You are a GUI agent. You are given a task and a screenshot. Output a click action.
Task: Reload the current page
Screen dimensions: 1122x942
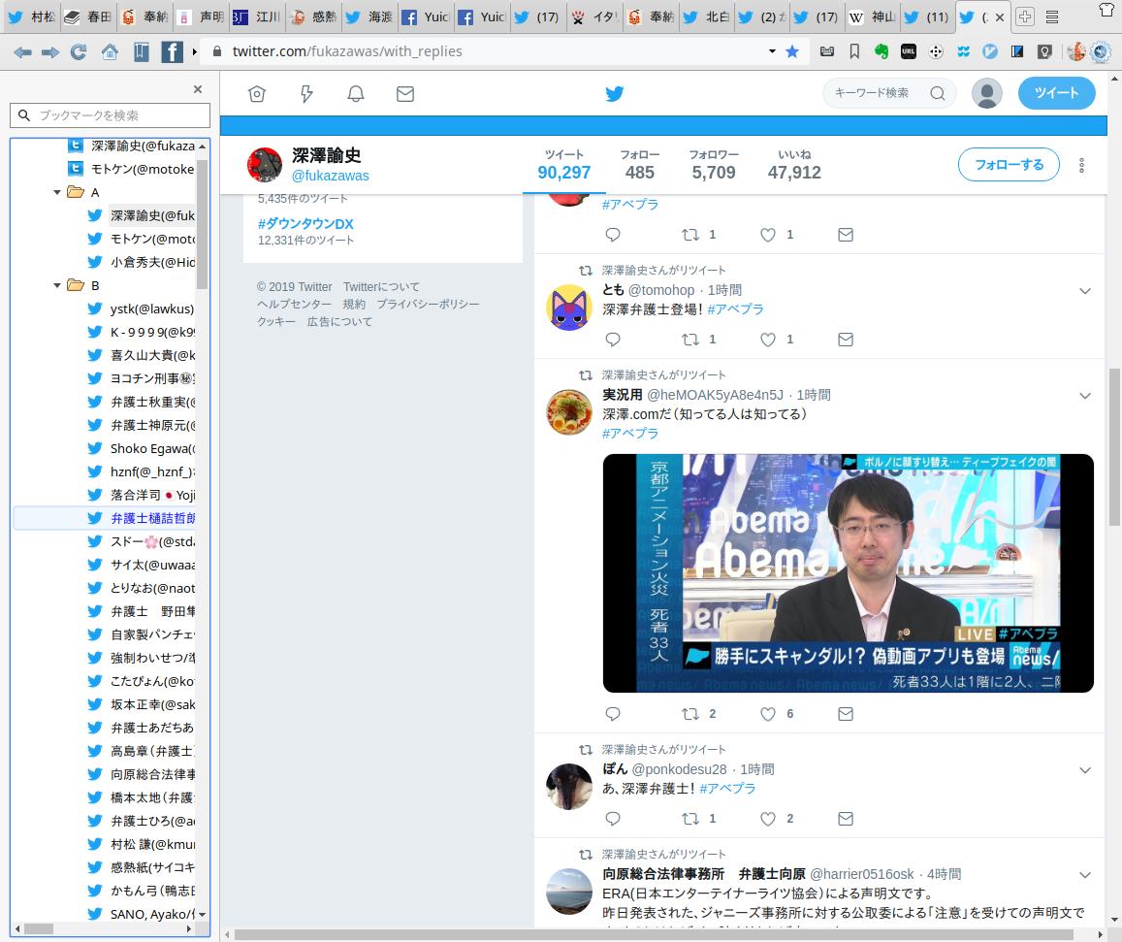click(79, 51)
